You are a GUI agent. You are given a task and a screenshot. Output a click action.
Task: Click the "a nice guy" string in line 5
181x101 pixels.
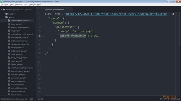(82, 31)
